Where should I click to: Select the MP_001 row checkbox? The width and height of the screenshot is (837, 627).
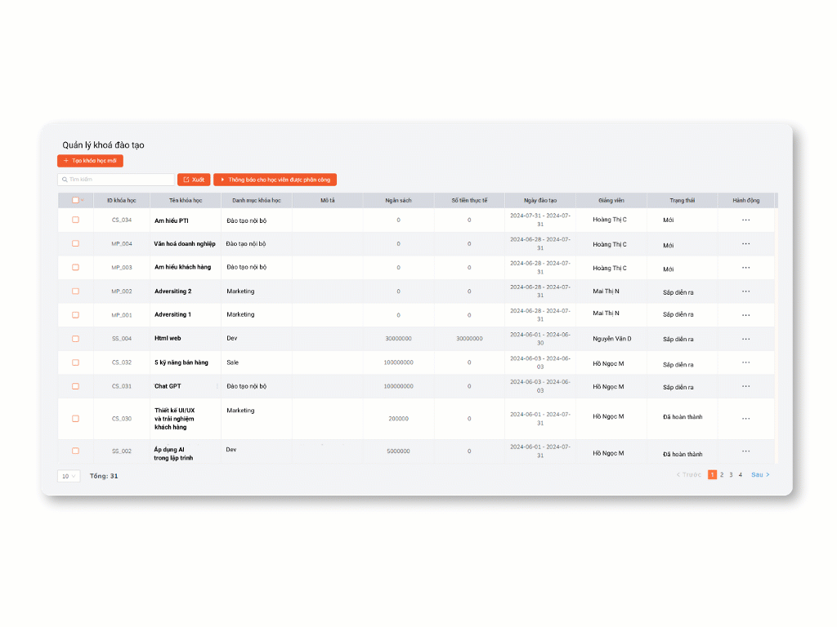coord(75,314)
